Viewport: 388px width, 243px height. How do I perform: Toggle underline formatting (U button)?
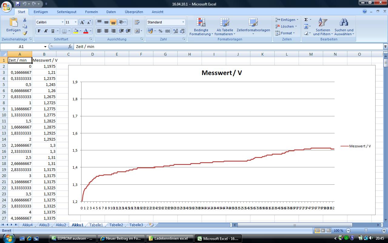point(53,31)
